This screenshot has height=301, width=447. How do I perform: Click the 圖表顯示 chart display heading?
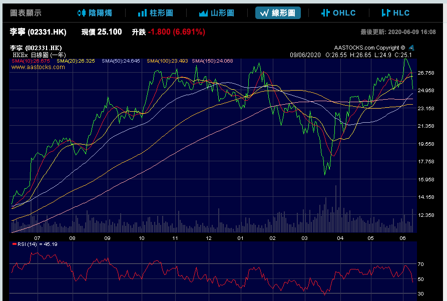coord(26,13)
